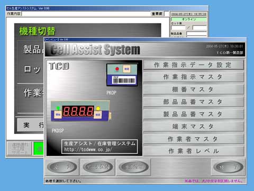Select 棚番マスタ from main menu
This screenshot has height=191, width=254.
click(194, 89)
